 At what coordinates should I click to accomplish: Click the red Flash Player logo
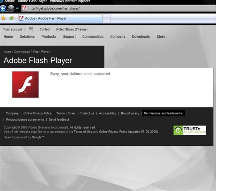pos(25,84)
